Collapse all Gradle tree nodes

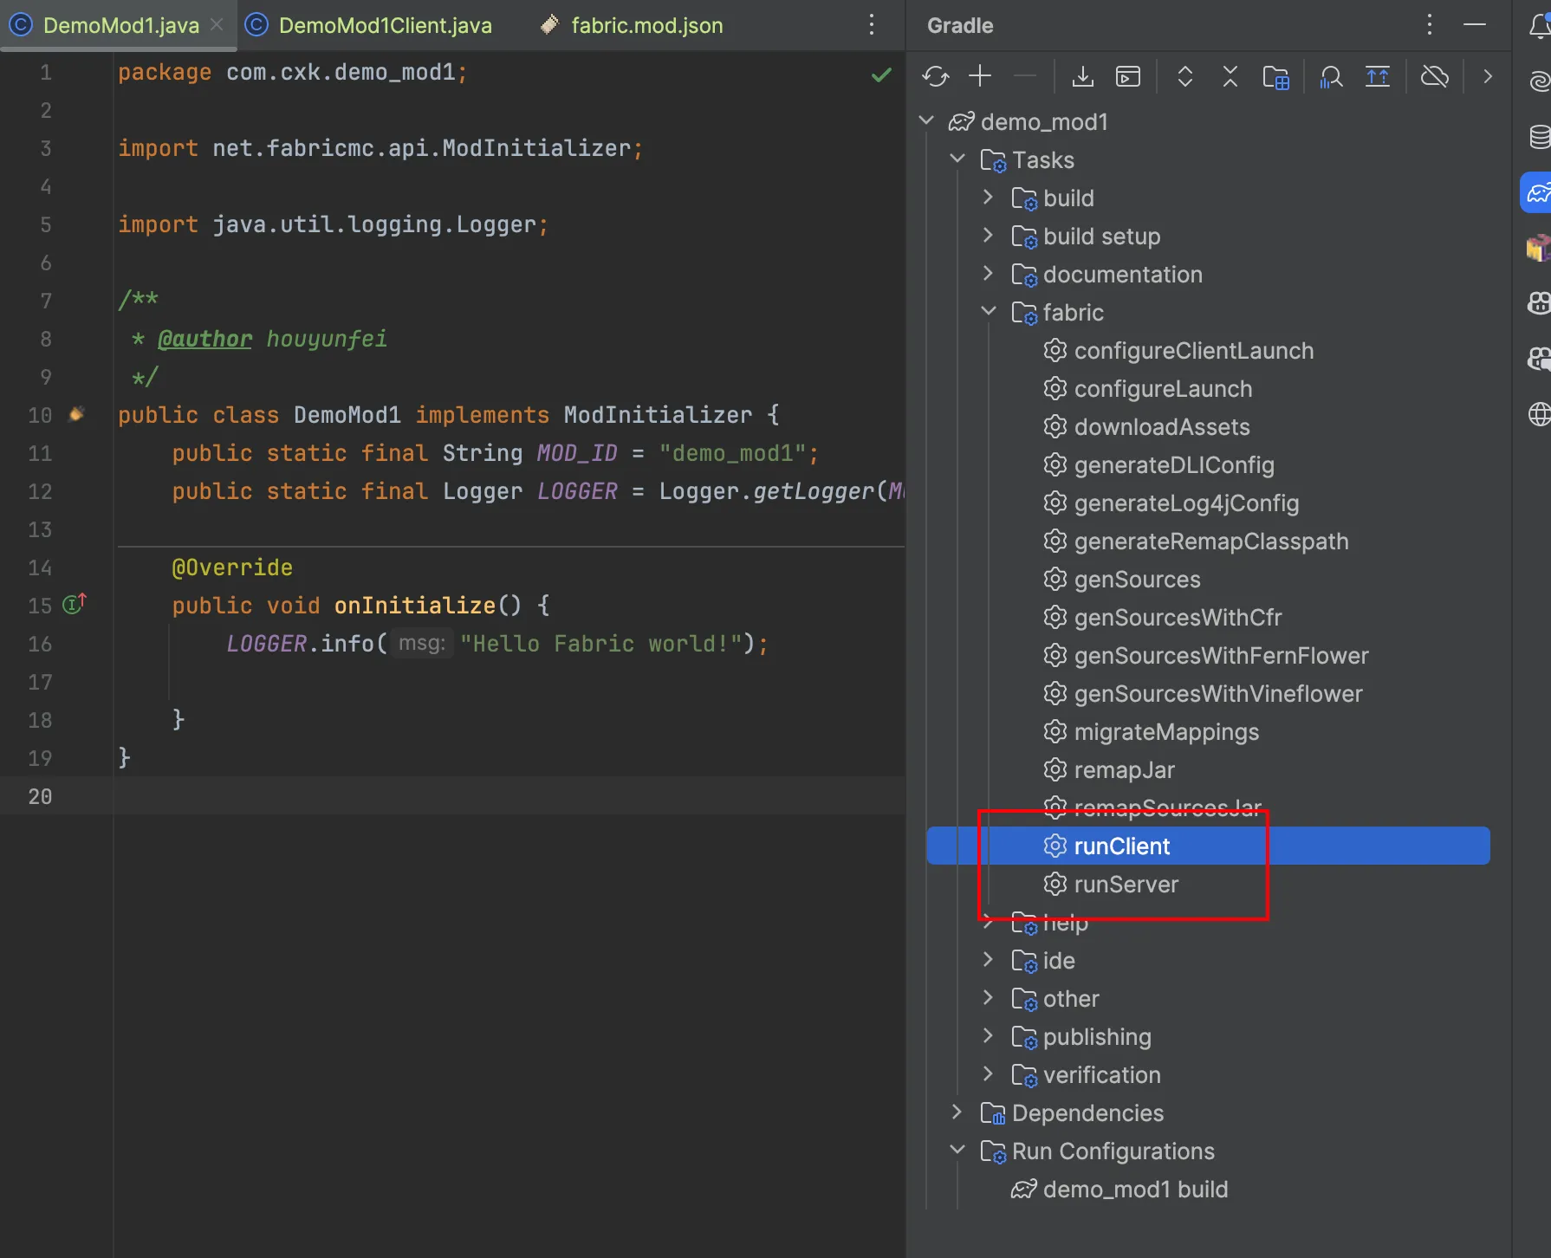(1230, 77)
